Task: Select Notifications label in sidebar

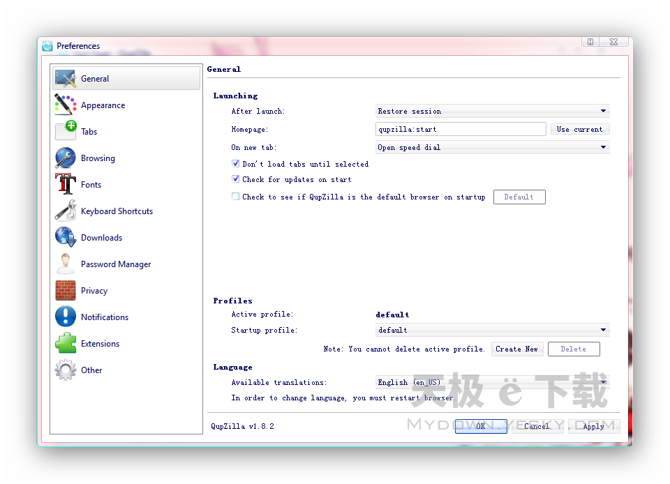Action: 105,317
